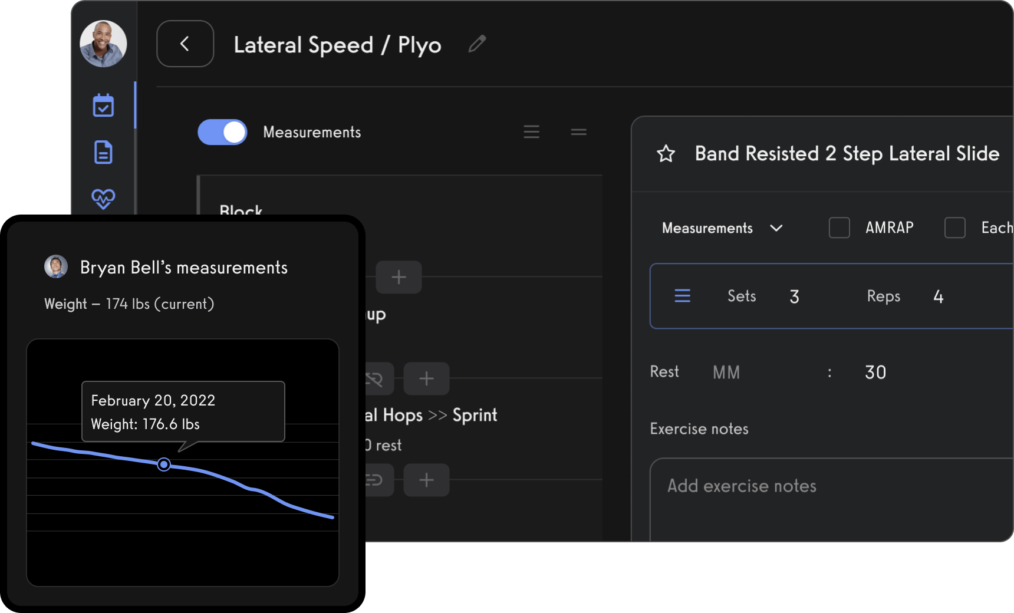Screen dimensions: 1014x613
Task: Click the Rest minutes MM field
Action: tap(726, 373)
